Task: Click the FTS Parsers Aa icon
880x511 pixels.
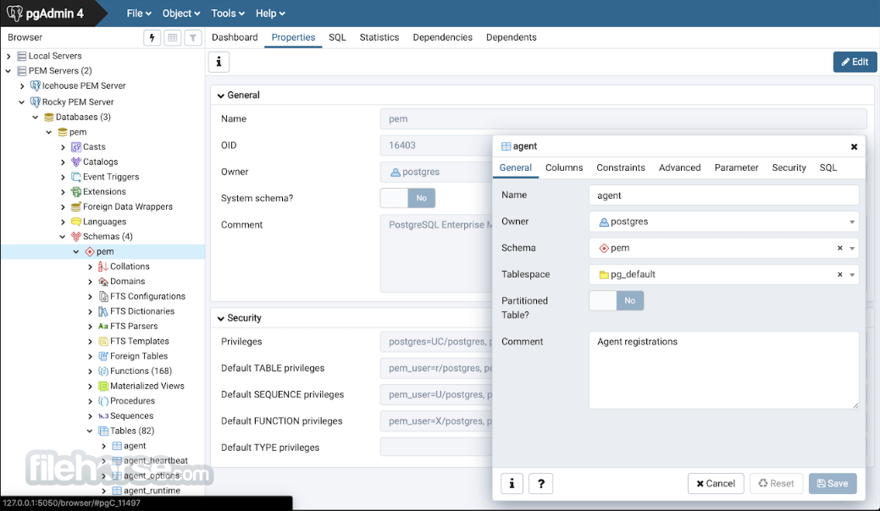Action: pos(102,326)
